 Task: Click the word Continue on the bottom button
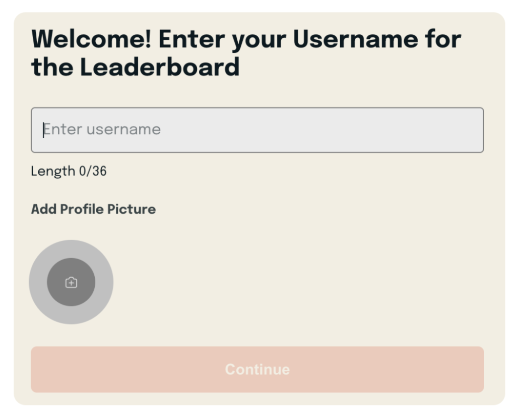257,369
